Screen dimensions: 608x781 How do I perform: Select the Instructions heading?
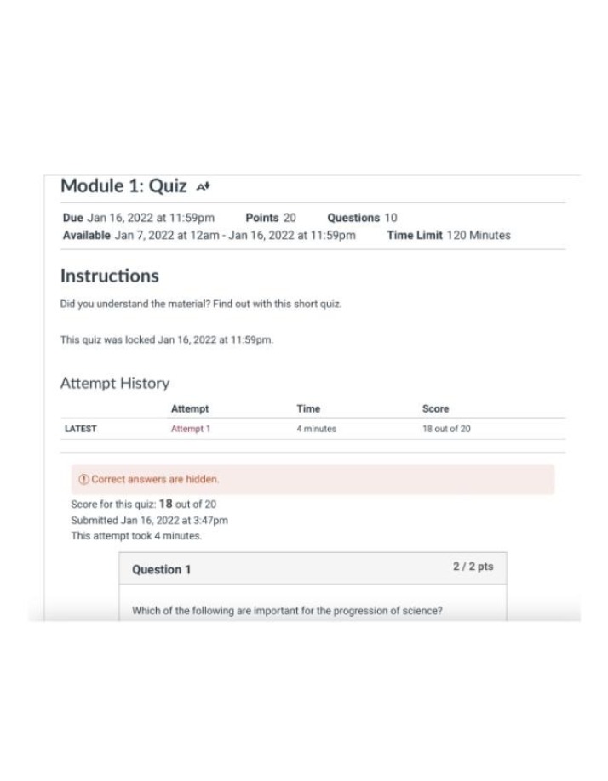point(110,276)
